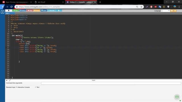The image size is (182, 102).
Task: Minimize the browser window
Action: [167, 2]
